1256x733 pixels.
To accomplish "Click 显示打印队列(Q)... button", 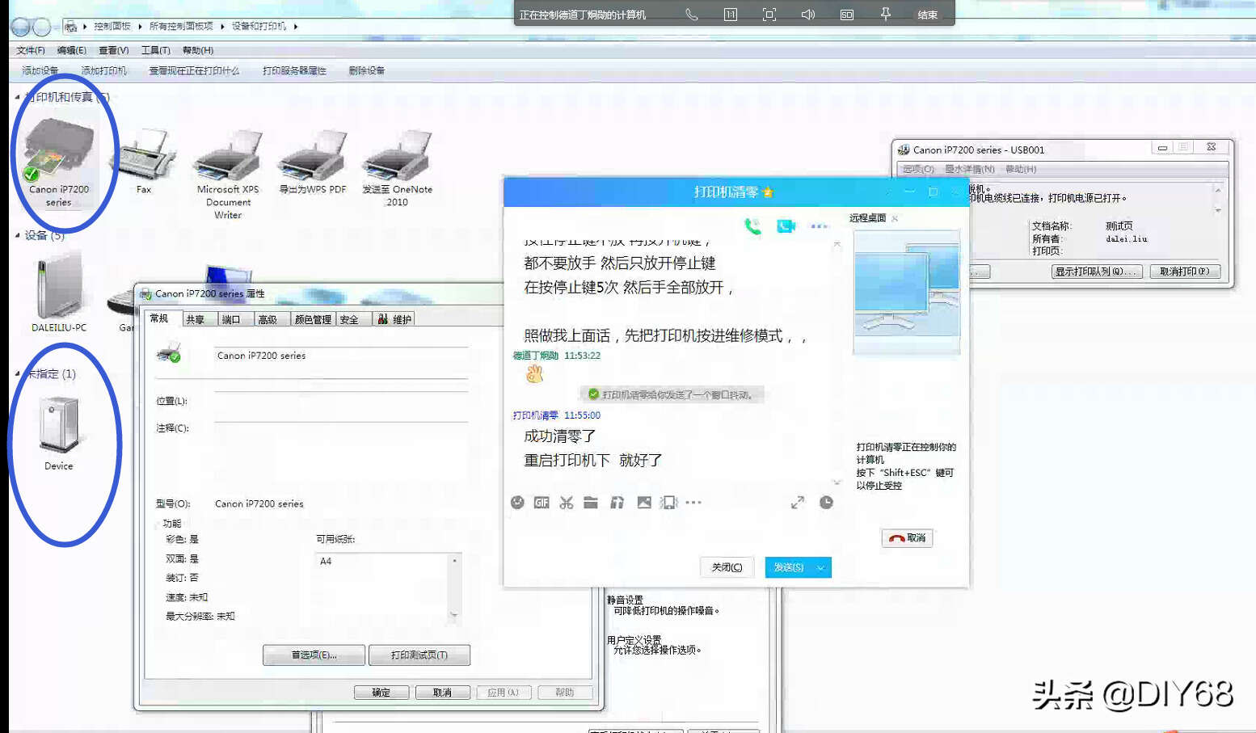I will [1097, 272].
